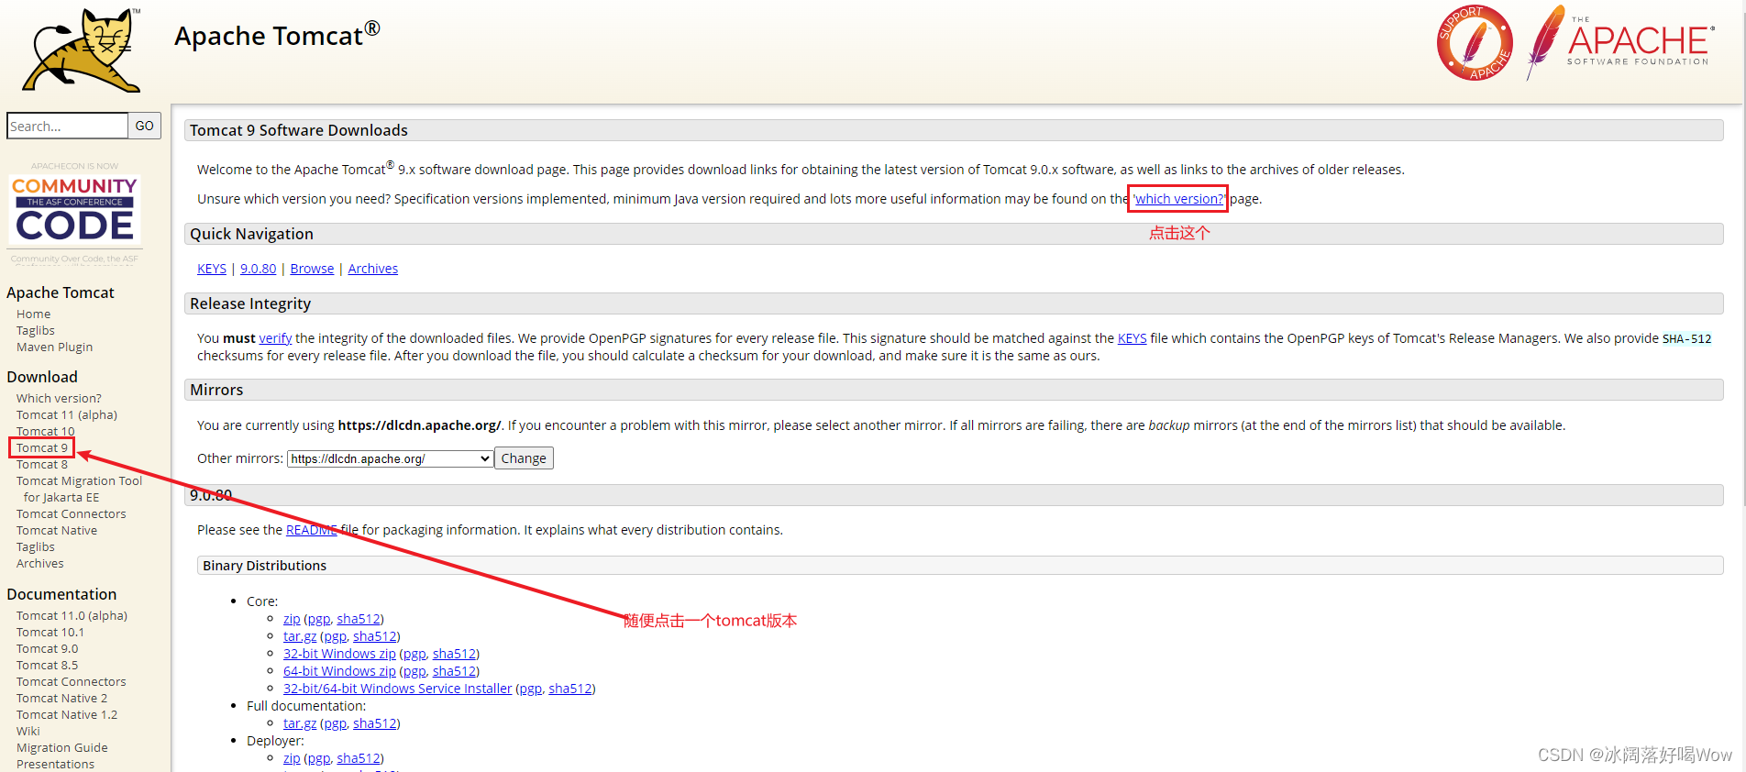1746x772 pixels.
Task: Open the mirrors dropdown list
Action: click(391, 458)
